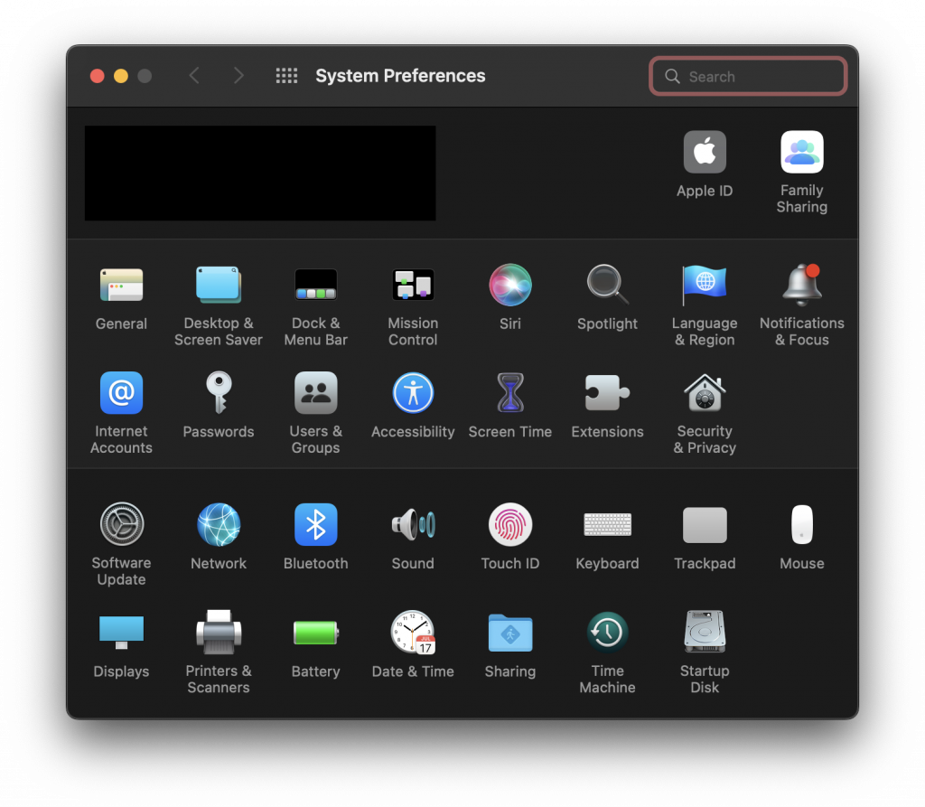Click the Bluetooth preferences icon
The height and width of the screenshot is (807, 925).
click(x=315, y=525)
